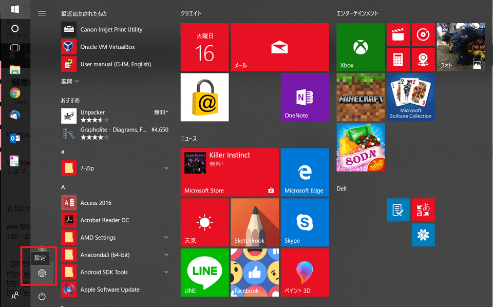
Task: Click the 'A' letter group header
Action: point(63,187)
